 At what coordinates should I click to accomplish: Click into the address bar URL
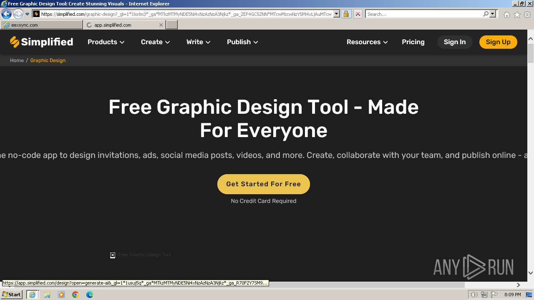pos(186,14)
